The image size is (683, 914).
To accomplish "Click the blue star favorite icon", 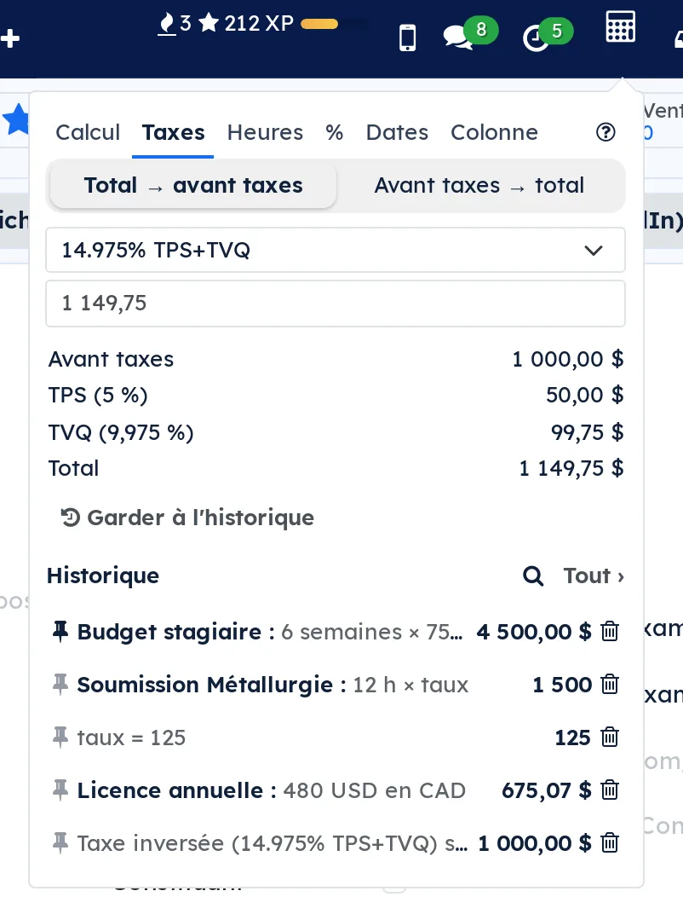I will click(x=16, y=119).
